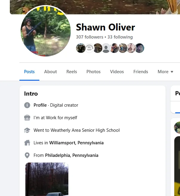Screen dimensions: 180x196
Task: Open Shawn Oliver's circular profile picture
Action: click(x=46, y=31)
